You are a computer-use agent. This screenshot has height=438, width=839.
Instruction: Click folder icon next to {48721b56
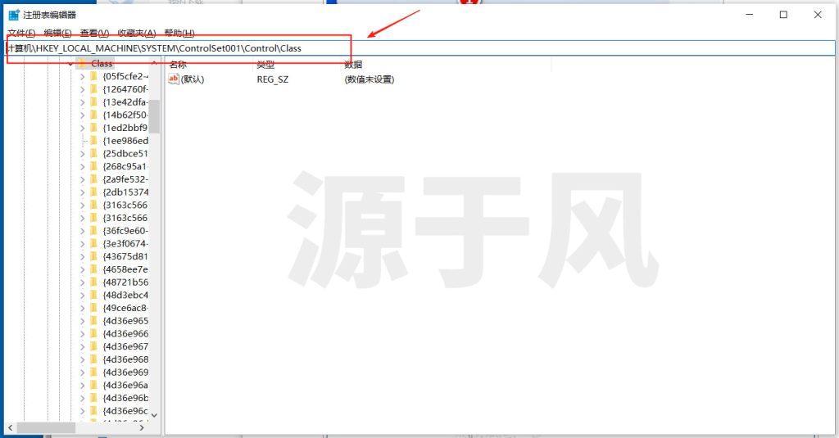94,282
